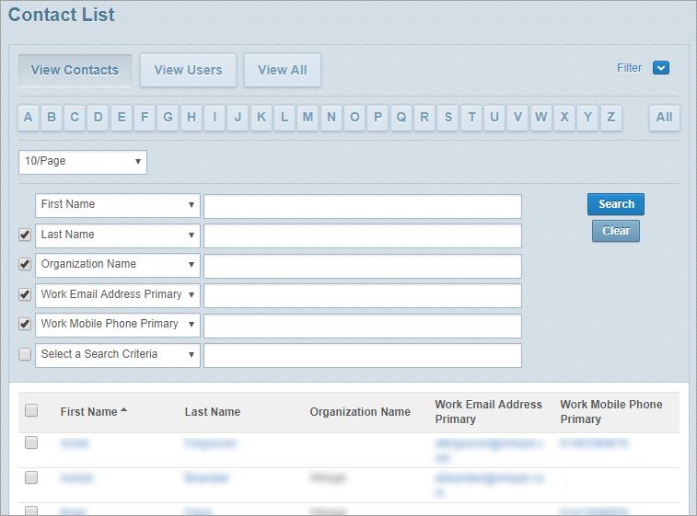Filter contacts by letter A
The height and width of the screenshot is (516, 697).
click(28, 118)
